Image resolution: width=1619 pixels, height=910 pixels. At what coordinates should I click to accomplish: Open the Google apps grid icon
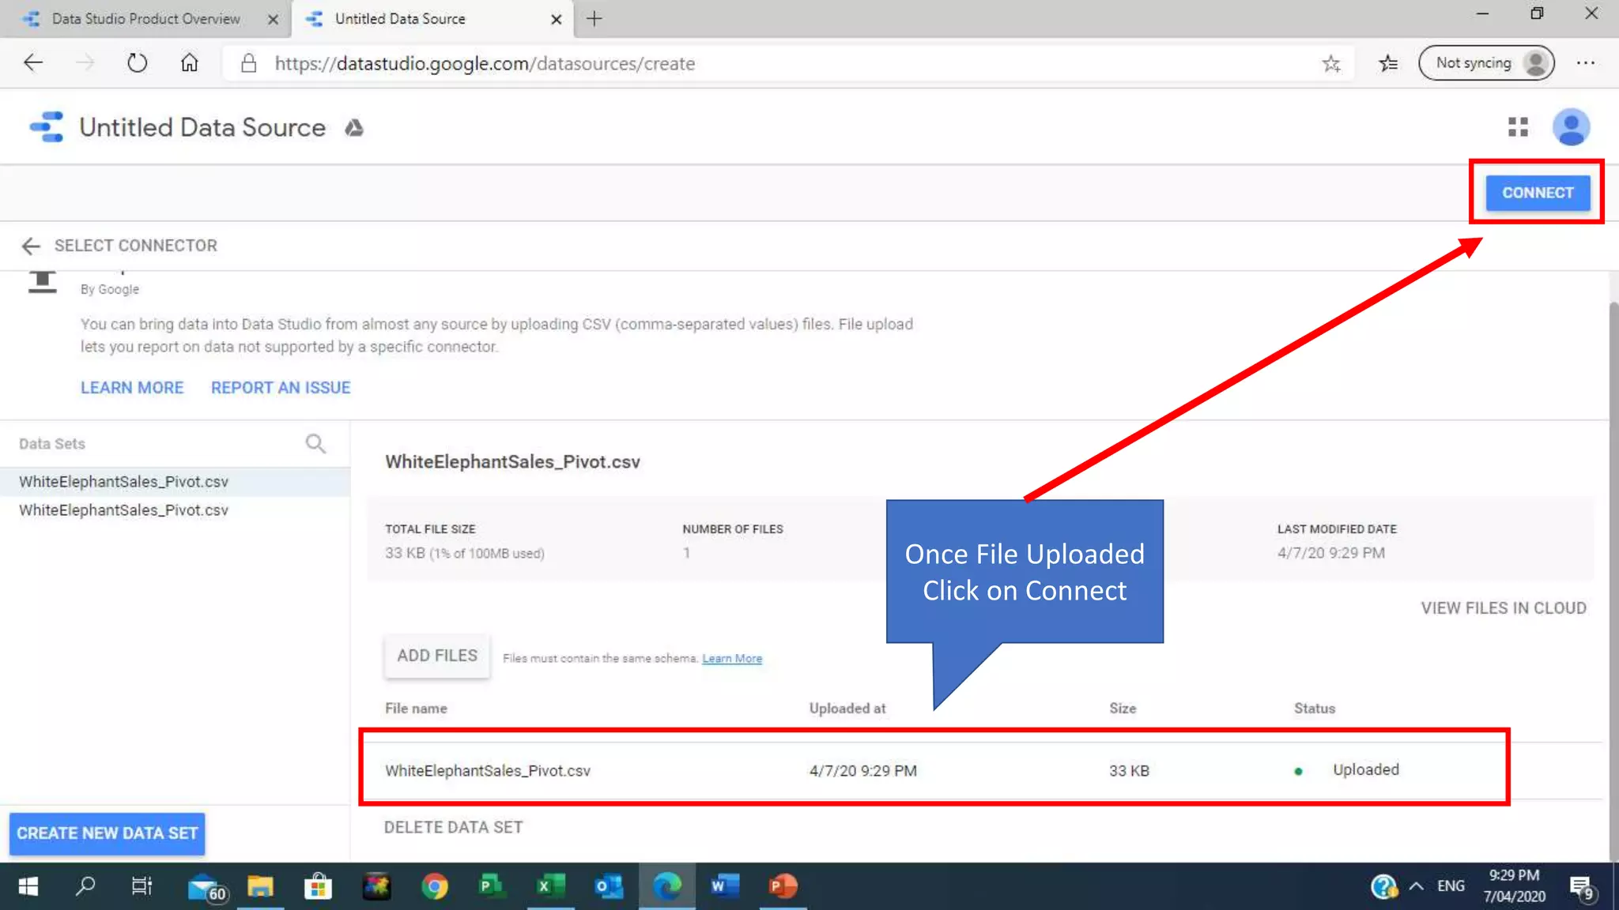point(1518,127)
